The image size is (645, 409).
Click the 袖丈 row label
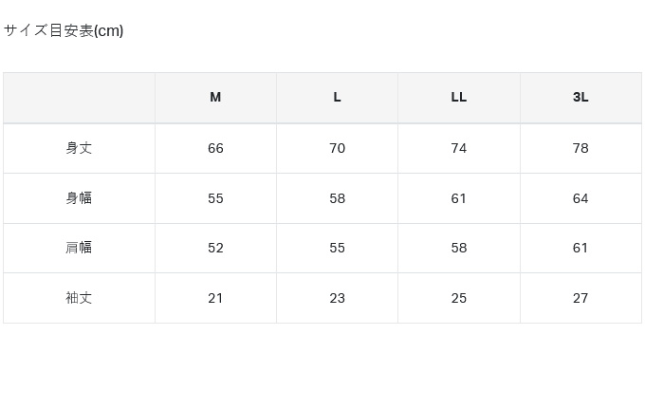(79, 298)
